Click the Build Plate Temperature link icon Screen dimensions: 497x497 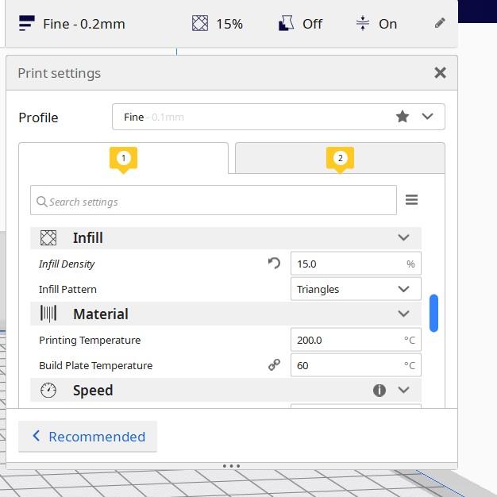tap(274, 365)
